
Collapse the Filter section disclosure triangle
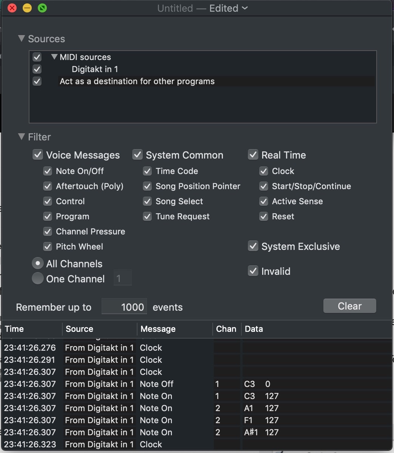pyautogui.click(x=22, y=137)
